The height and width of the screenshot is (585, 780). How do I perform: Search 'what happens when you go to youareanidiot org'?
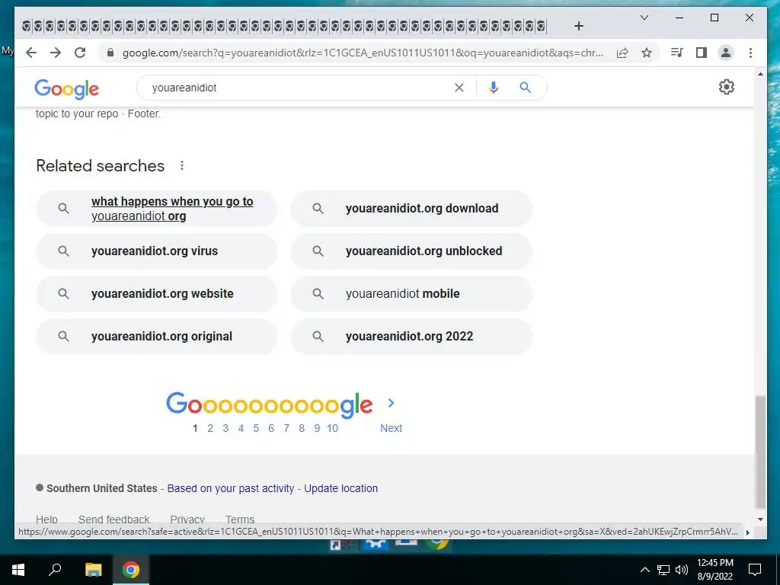click(157, 209)
